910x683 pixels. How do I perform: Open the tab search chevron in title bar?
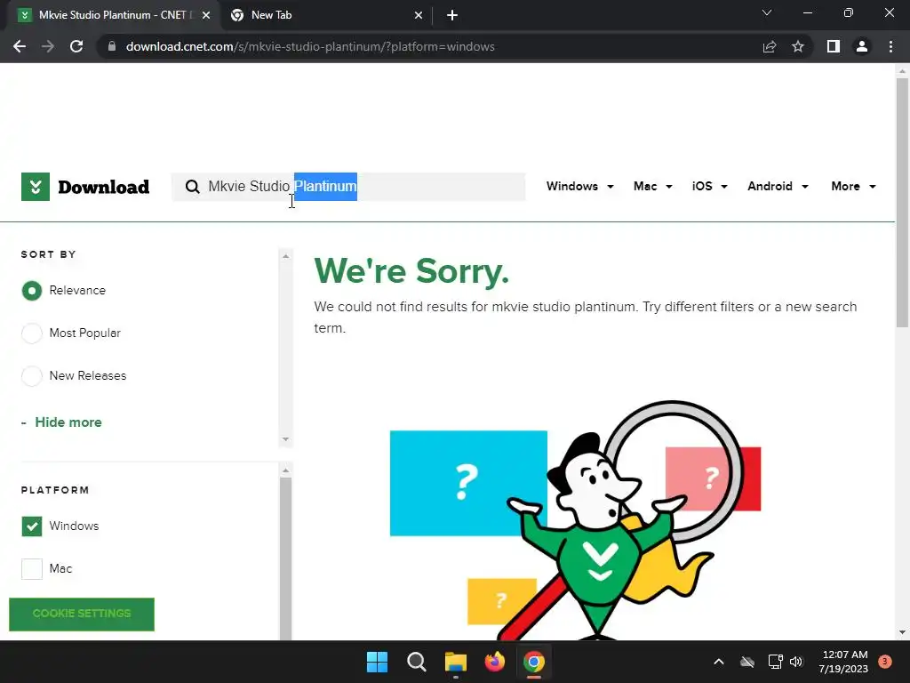[x=767, y=12]
